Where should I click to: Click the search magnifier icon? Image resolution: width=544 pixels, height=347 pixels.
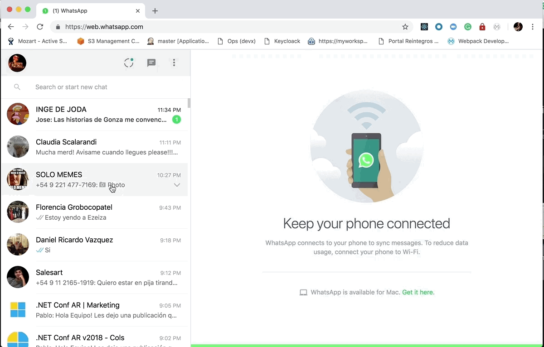17,87
